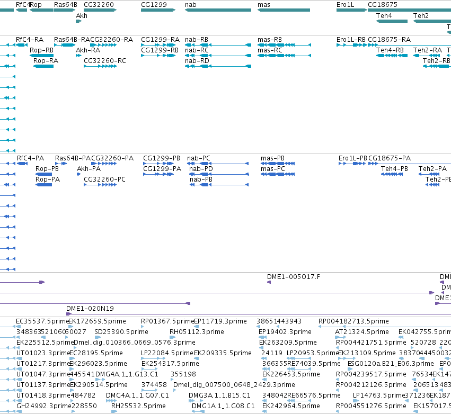Click the CG1299-RB transcript label
The height and width of the screenshot is (414, 451).
pos(160,50)
